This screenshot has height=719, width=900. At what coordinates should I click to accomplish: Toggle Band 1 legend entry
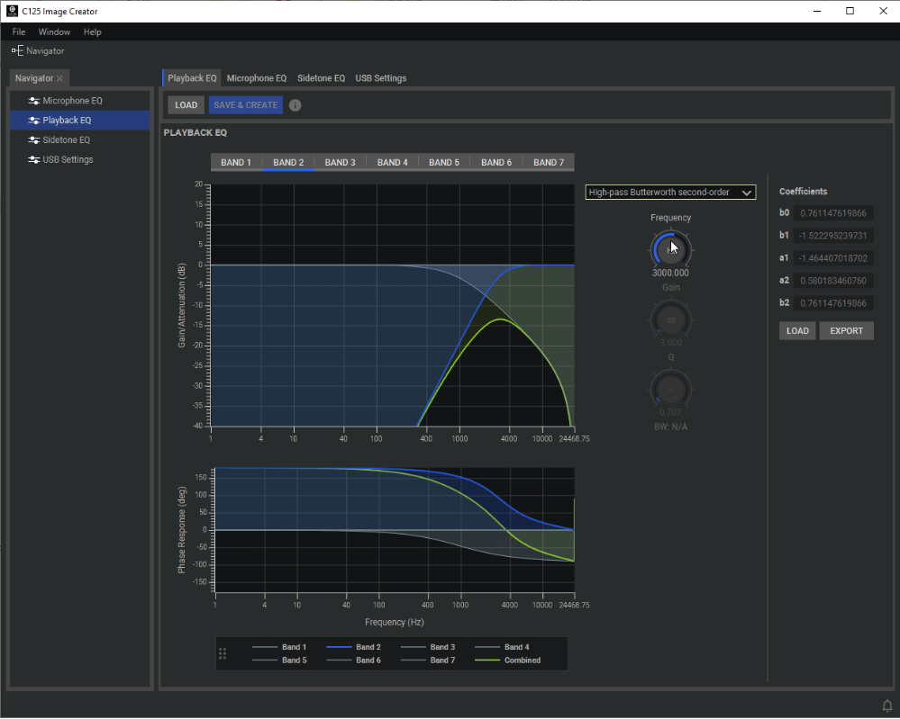pos(279,647)
